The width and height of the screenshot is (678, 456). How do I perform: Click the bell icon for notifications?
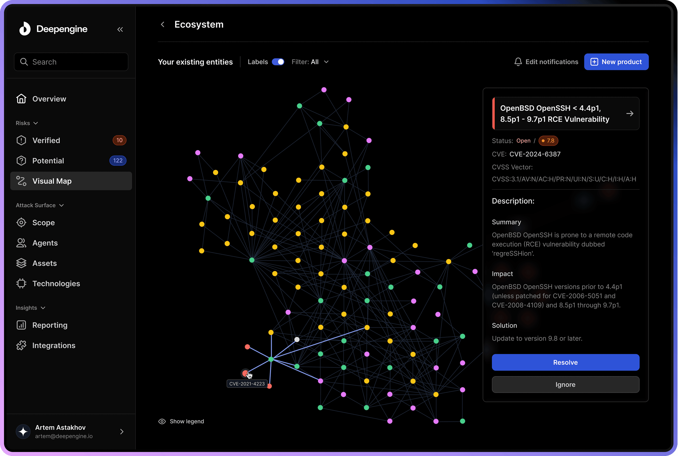click(518, 62)
